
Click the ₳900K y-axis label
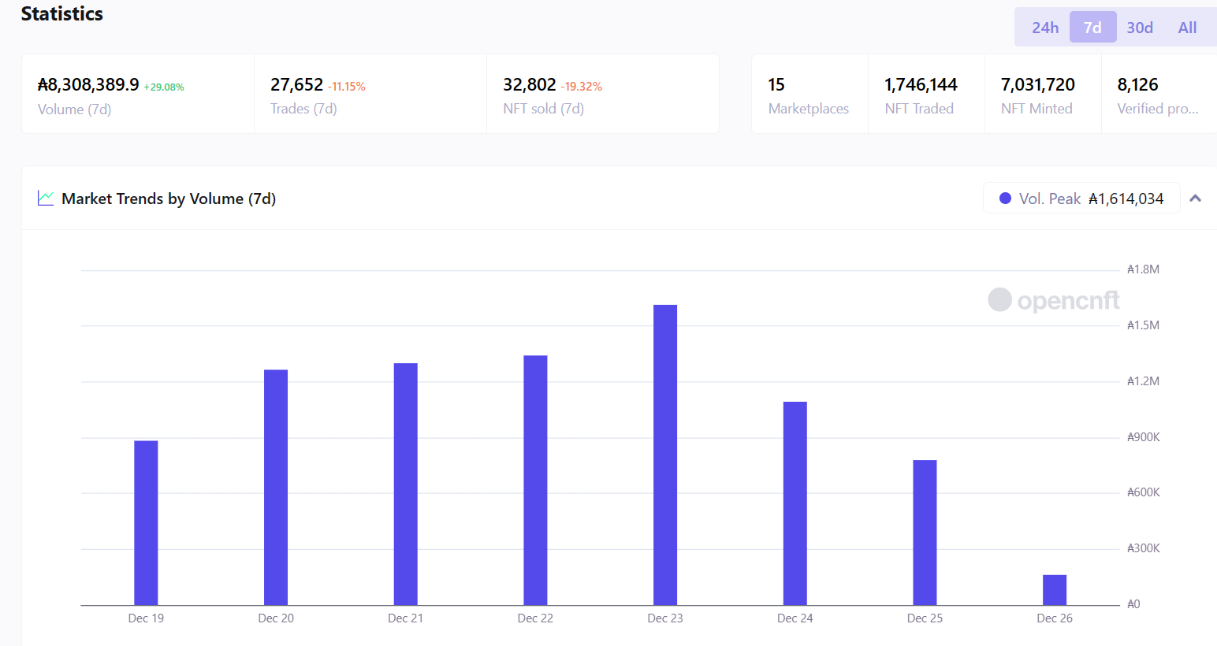pyautogui.click(x=1144, y=437)
